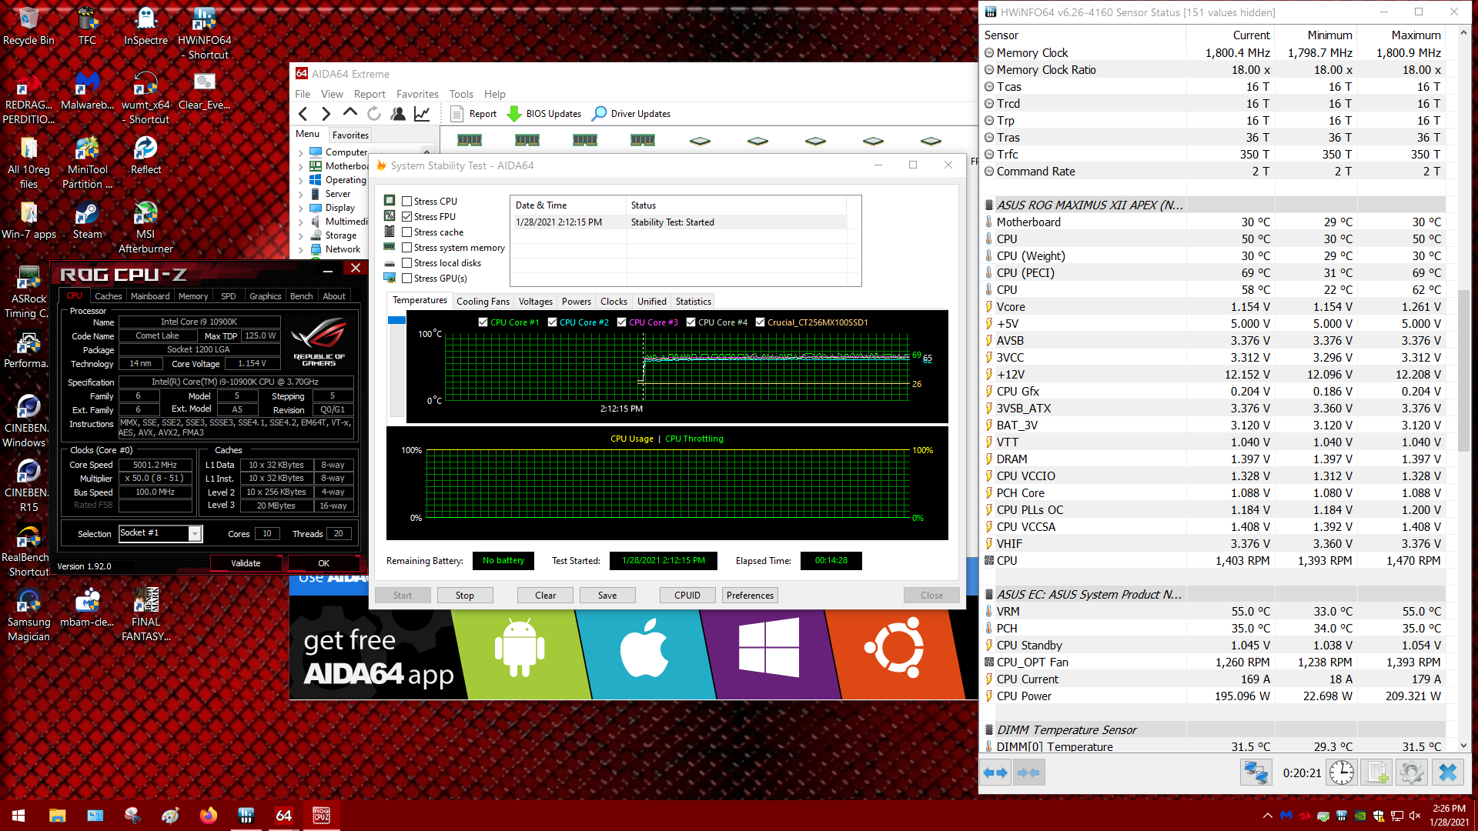Open AIDA64 File menu
Screen dimensions: 1478x831
click(x=303, y=94)
